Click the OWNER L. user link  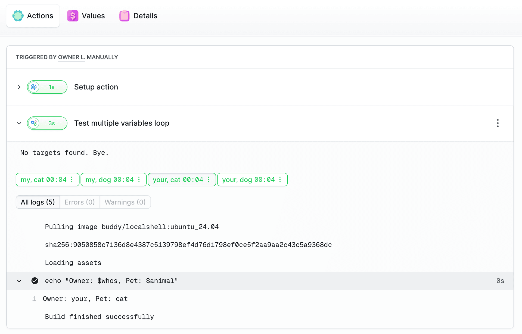72,57
